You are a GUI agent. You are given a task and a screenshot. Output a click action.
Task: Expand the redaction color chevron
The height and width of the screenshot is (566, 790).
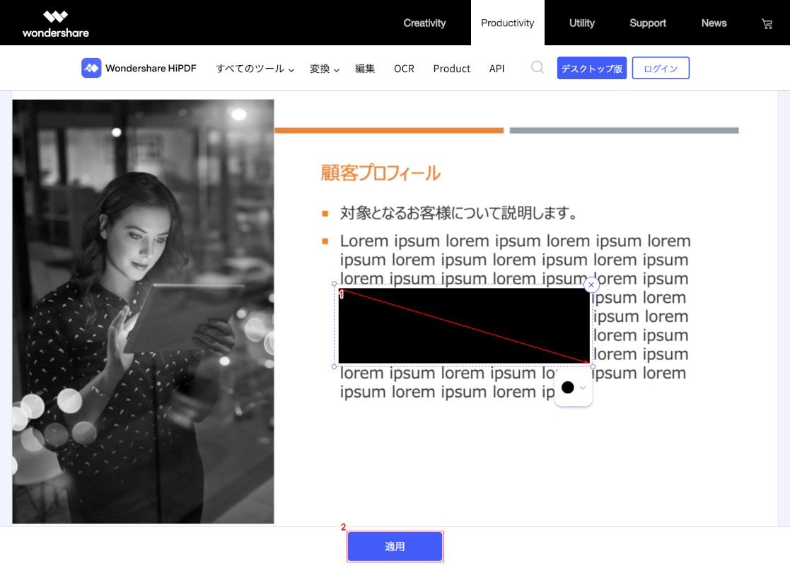pos(583,388)
